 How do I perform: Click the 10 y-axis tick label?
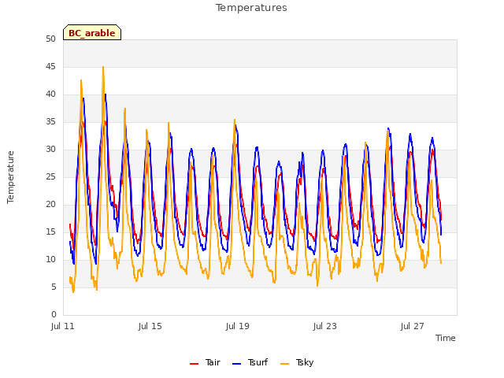tap(50, 259)
